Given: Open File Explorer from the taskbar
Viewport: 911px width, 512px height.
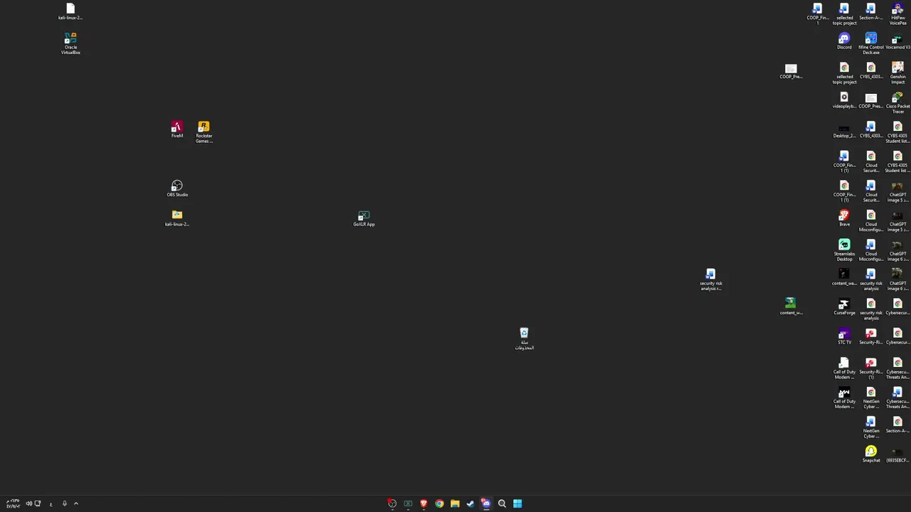Looking at the screenshot, I should click(x=455, y=503).
